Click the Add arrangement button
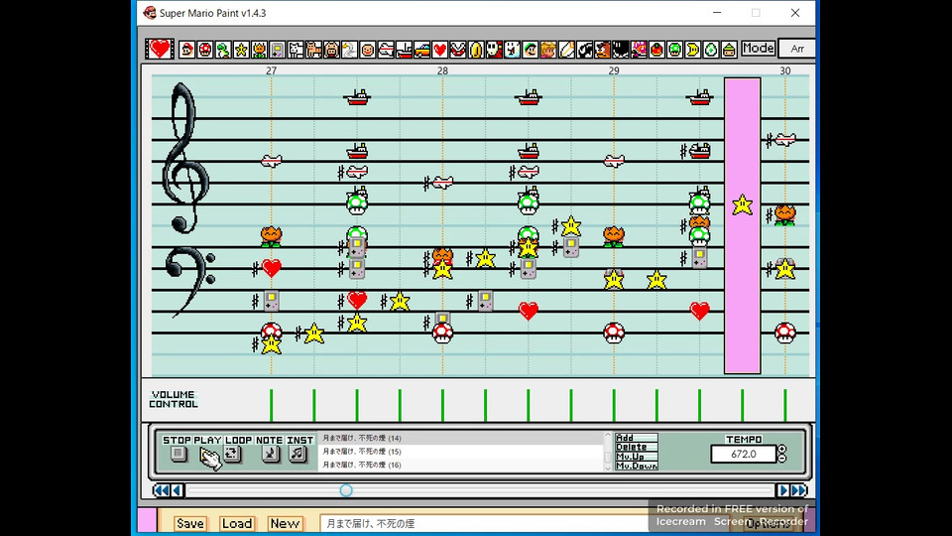 click(x=637, y=438)
